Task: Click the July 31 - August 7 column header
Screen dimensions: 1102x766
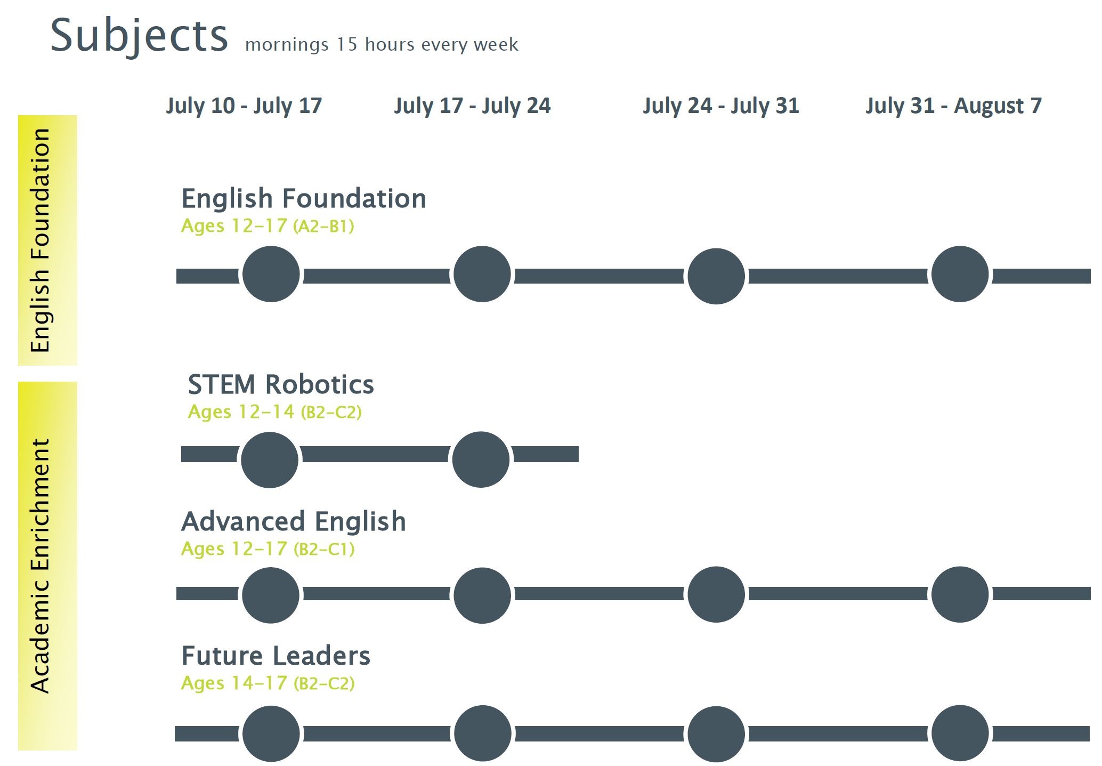Action: pyautogui.click(x=953, y=106)
